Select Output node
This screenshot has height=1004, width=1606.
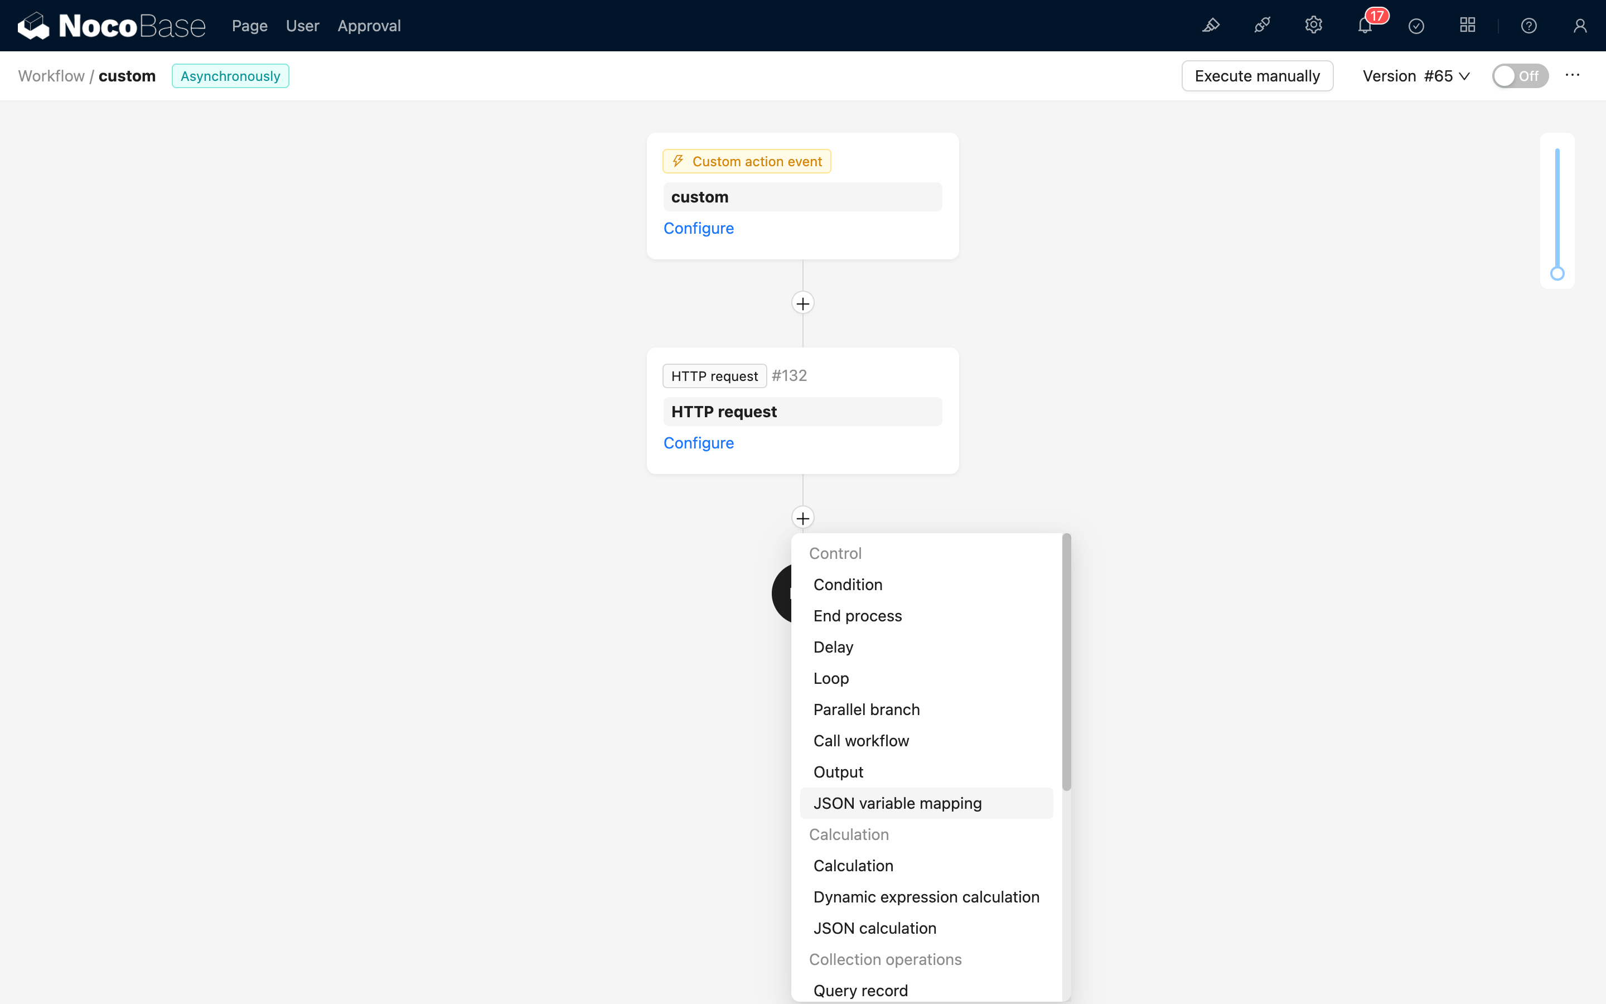(x=926, y=771)
